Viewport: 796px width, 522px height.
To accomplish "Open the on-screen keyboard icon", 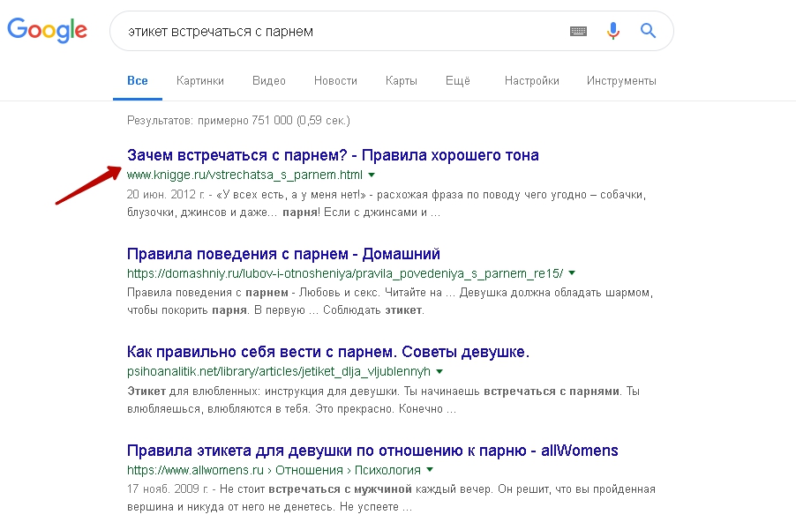I will [578, 32].
